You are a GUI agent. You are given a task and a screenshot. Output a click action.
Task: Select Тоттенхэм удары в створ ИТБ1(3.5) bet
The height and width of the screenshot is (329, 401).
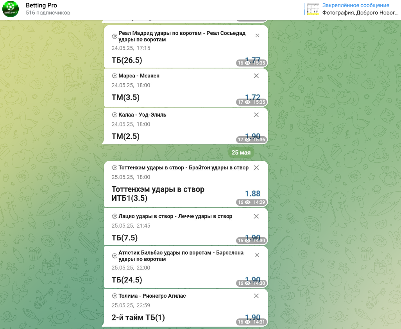coord(158,194)
